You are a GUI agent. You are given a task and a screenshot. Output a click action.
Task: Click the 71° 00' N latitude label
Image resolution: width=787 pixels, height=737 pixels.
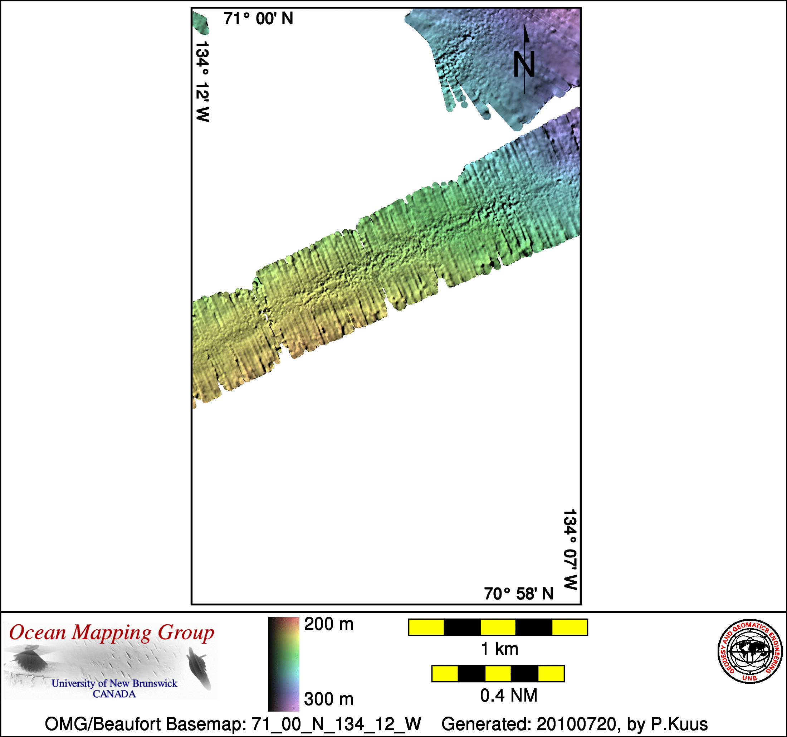coord(258,19)
